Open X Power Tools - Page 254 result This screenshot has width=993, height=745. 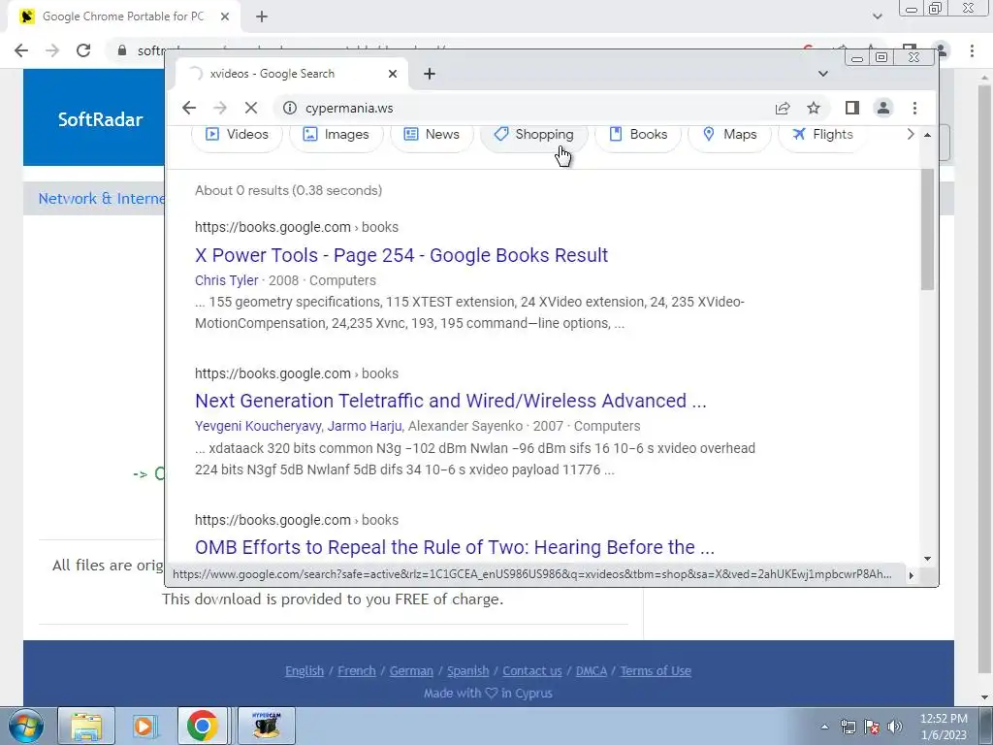[x=401, y=255]
